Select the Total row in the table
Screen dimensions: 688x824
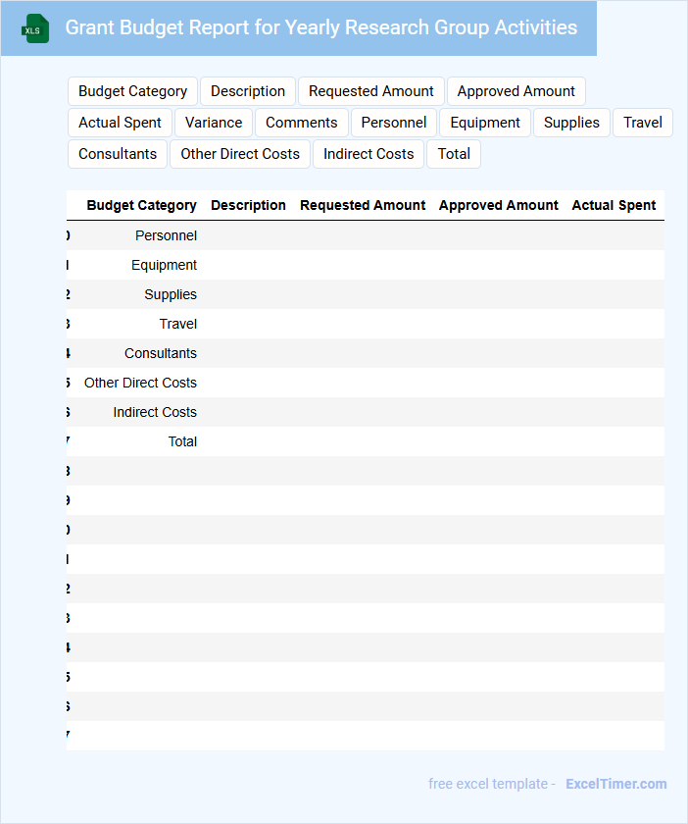pyautogui.click(x=182, y=441)
